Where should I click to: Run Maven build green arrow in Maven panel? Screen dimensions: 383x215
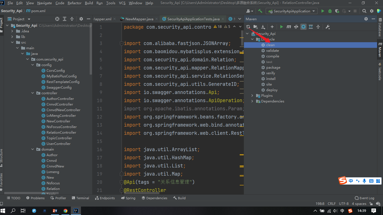[281, 27]
